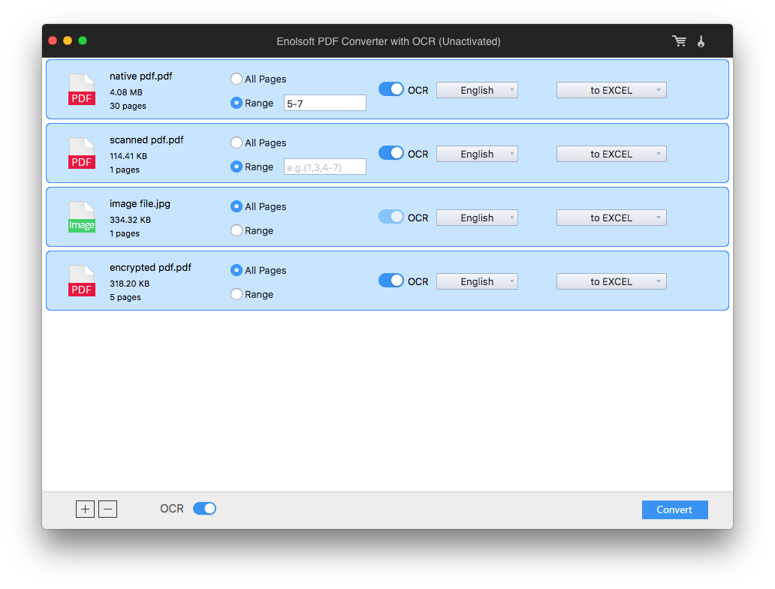
Task: Select the image file.jpg Image icon
Action: pos(82,217)
